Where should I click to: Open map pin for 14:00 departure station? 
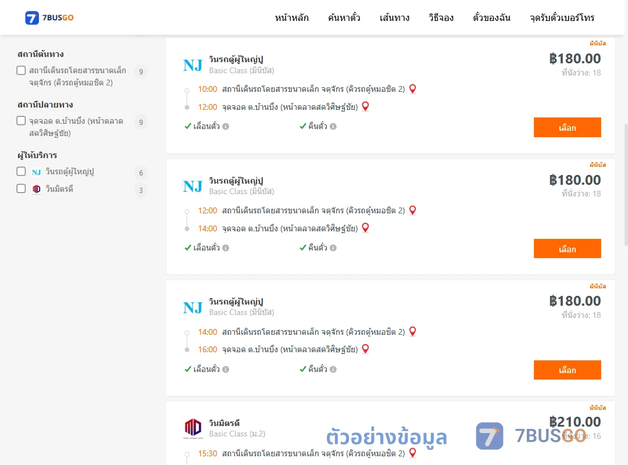point(412,332)
